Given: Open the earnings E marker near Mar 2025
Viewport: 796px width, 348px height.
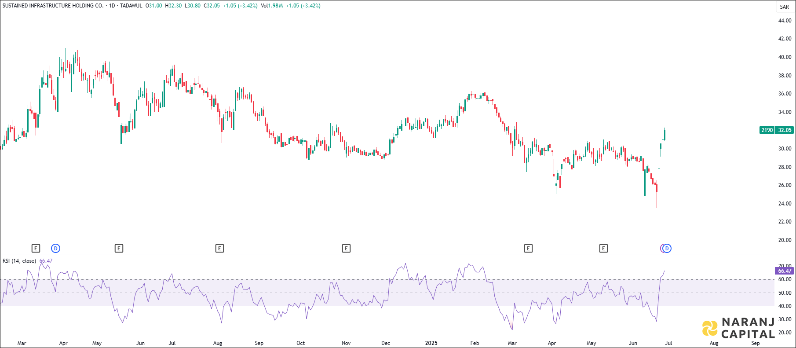Looking at the screenshot, I should [x=528, y=249].
